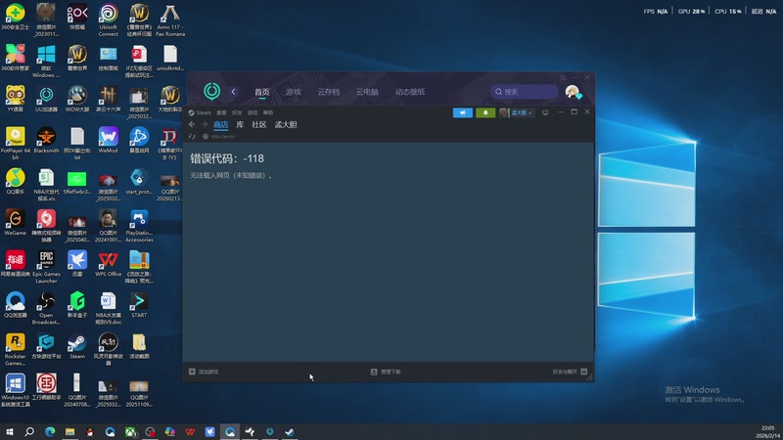
Task: Select the PlayStation Accessories desktop icon
Action: click(x=139, y=226)
